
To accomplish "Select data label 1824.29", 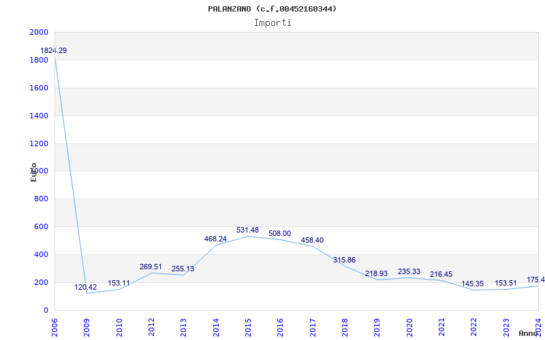I will coord(54,50).
